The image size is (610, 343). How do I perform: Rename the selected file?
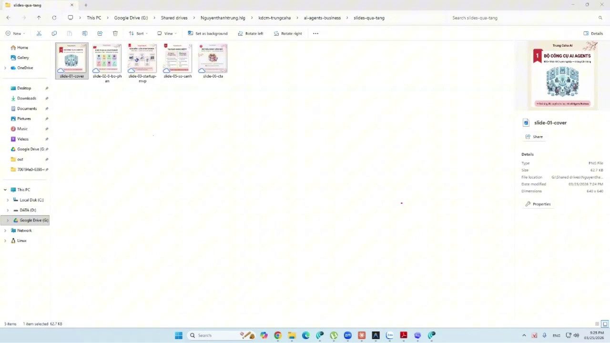point(85,33)
